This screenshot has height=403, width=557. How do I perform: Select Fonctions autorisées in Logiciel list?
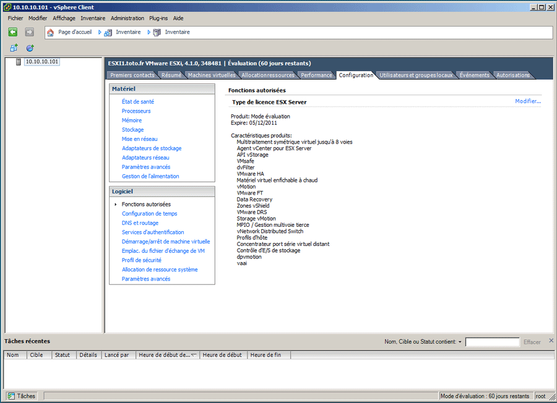coord(146,205)
